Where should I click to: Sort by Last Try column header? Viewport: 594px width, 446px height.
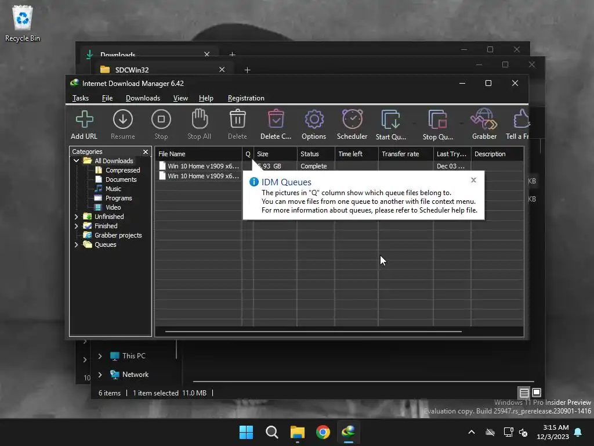pos(452,154)
